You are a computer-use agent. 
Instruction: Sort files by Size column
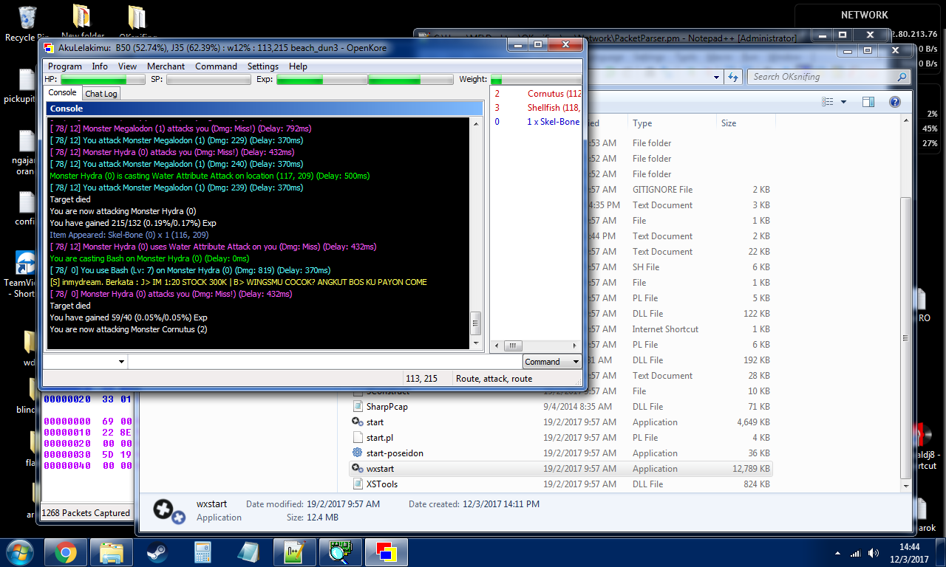point(745,123)
